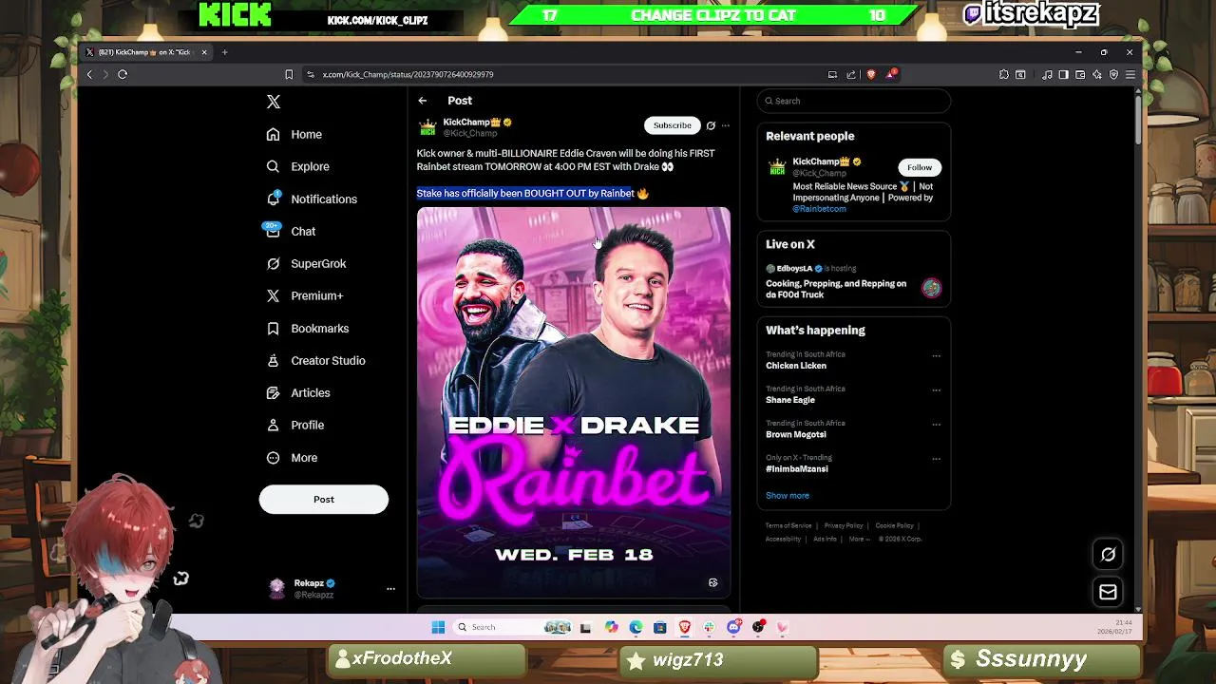The height and width of the screenshot is (684, 1216).
Task: Open Notifications in the sidebar
Action: point(312,199)
